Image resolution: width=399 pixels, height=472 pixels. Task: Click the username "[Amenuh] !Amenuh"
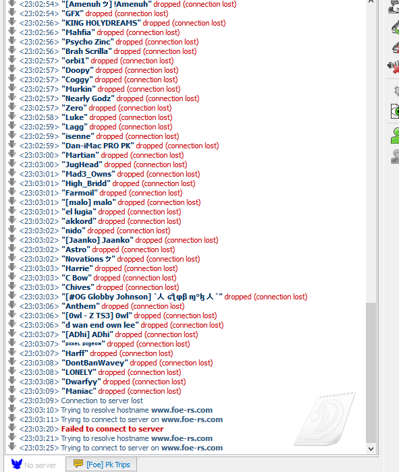107,4
